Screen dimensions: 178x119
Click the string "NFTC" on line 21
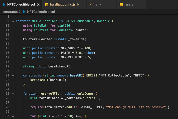tap(139, 75)
